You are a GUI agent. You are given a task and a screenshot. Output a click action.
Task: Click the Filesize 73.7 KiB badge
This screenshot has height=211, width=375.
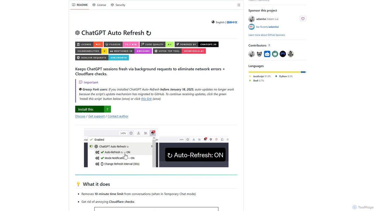point(121,44)
